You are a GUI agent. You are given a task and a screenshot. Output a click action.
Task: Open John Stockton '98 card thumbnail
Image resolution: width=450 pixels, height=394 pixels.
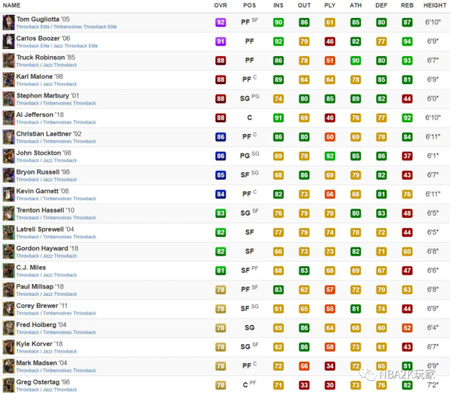pyautogui.click(x=9, y=157)
